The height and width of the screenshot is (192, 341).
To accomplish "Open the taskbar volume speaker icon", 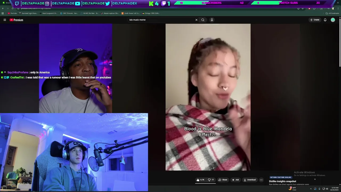I will (x=327, y=189).
